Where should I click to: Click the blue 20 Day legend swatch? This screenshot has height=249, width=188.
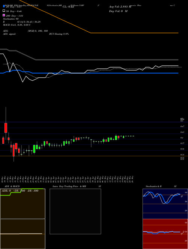(4, 6)
